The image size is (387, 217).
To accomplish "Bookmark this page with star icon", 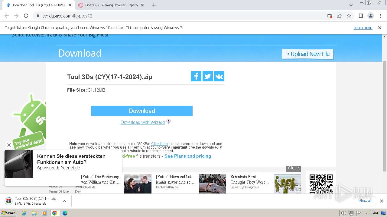I will tap(349, 16).
